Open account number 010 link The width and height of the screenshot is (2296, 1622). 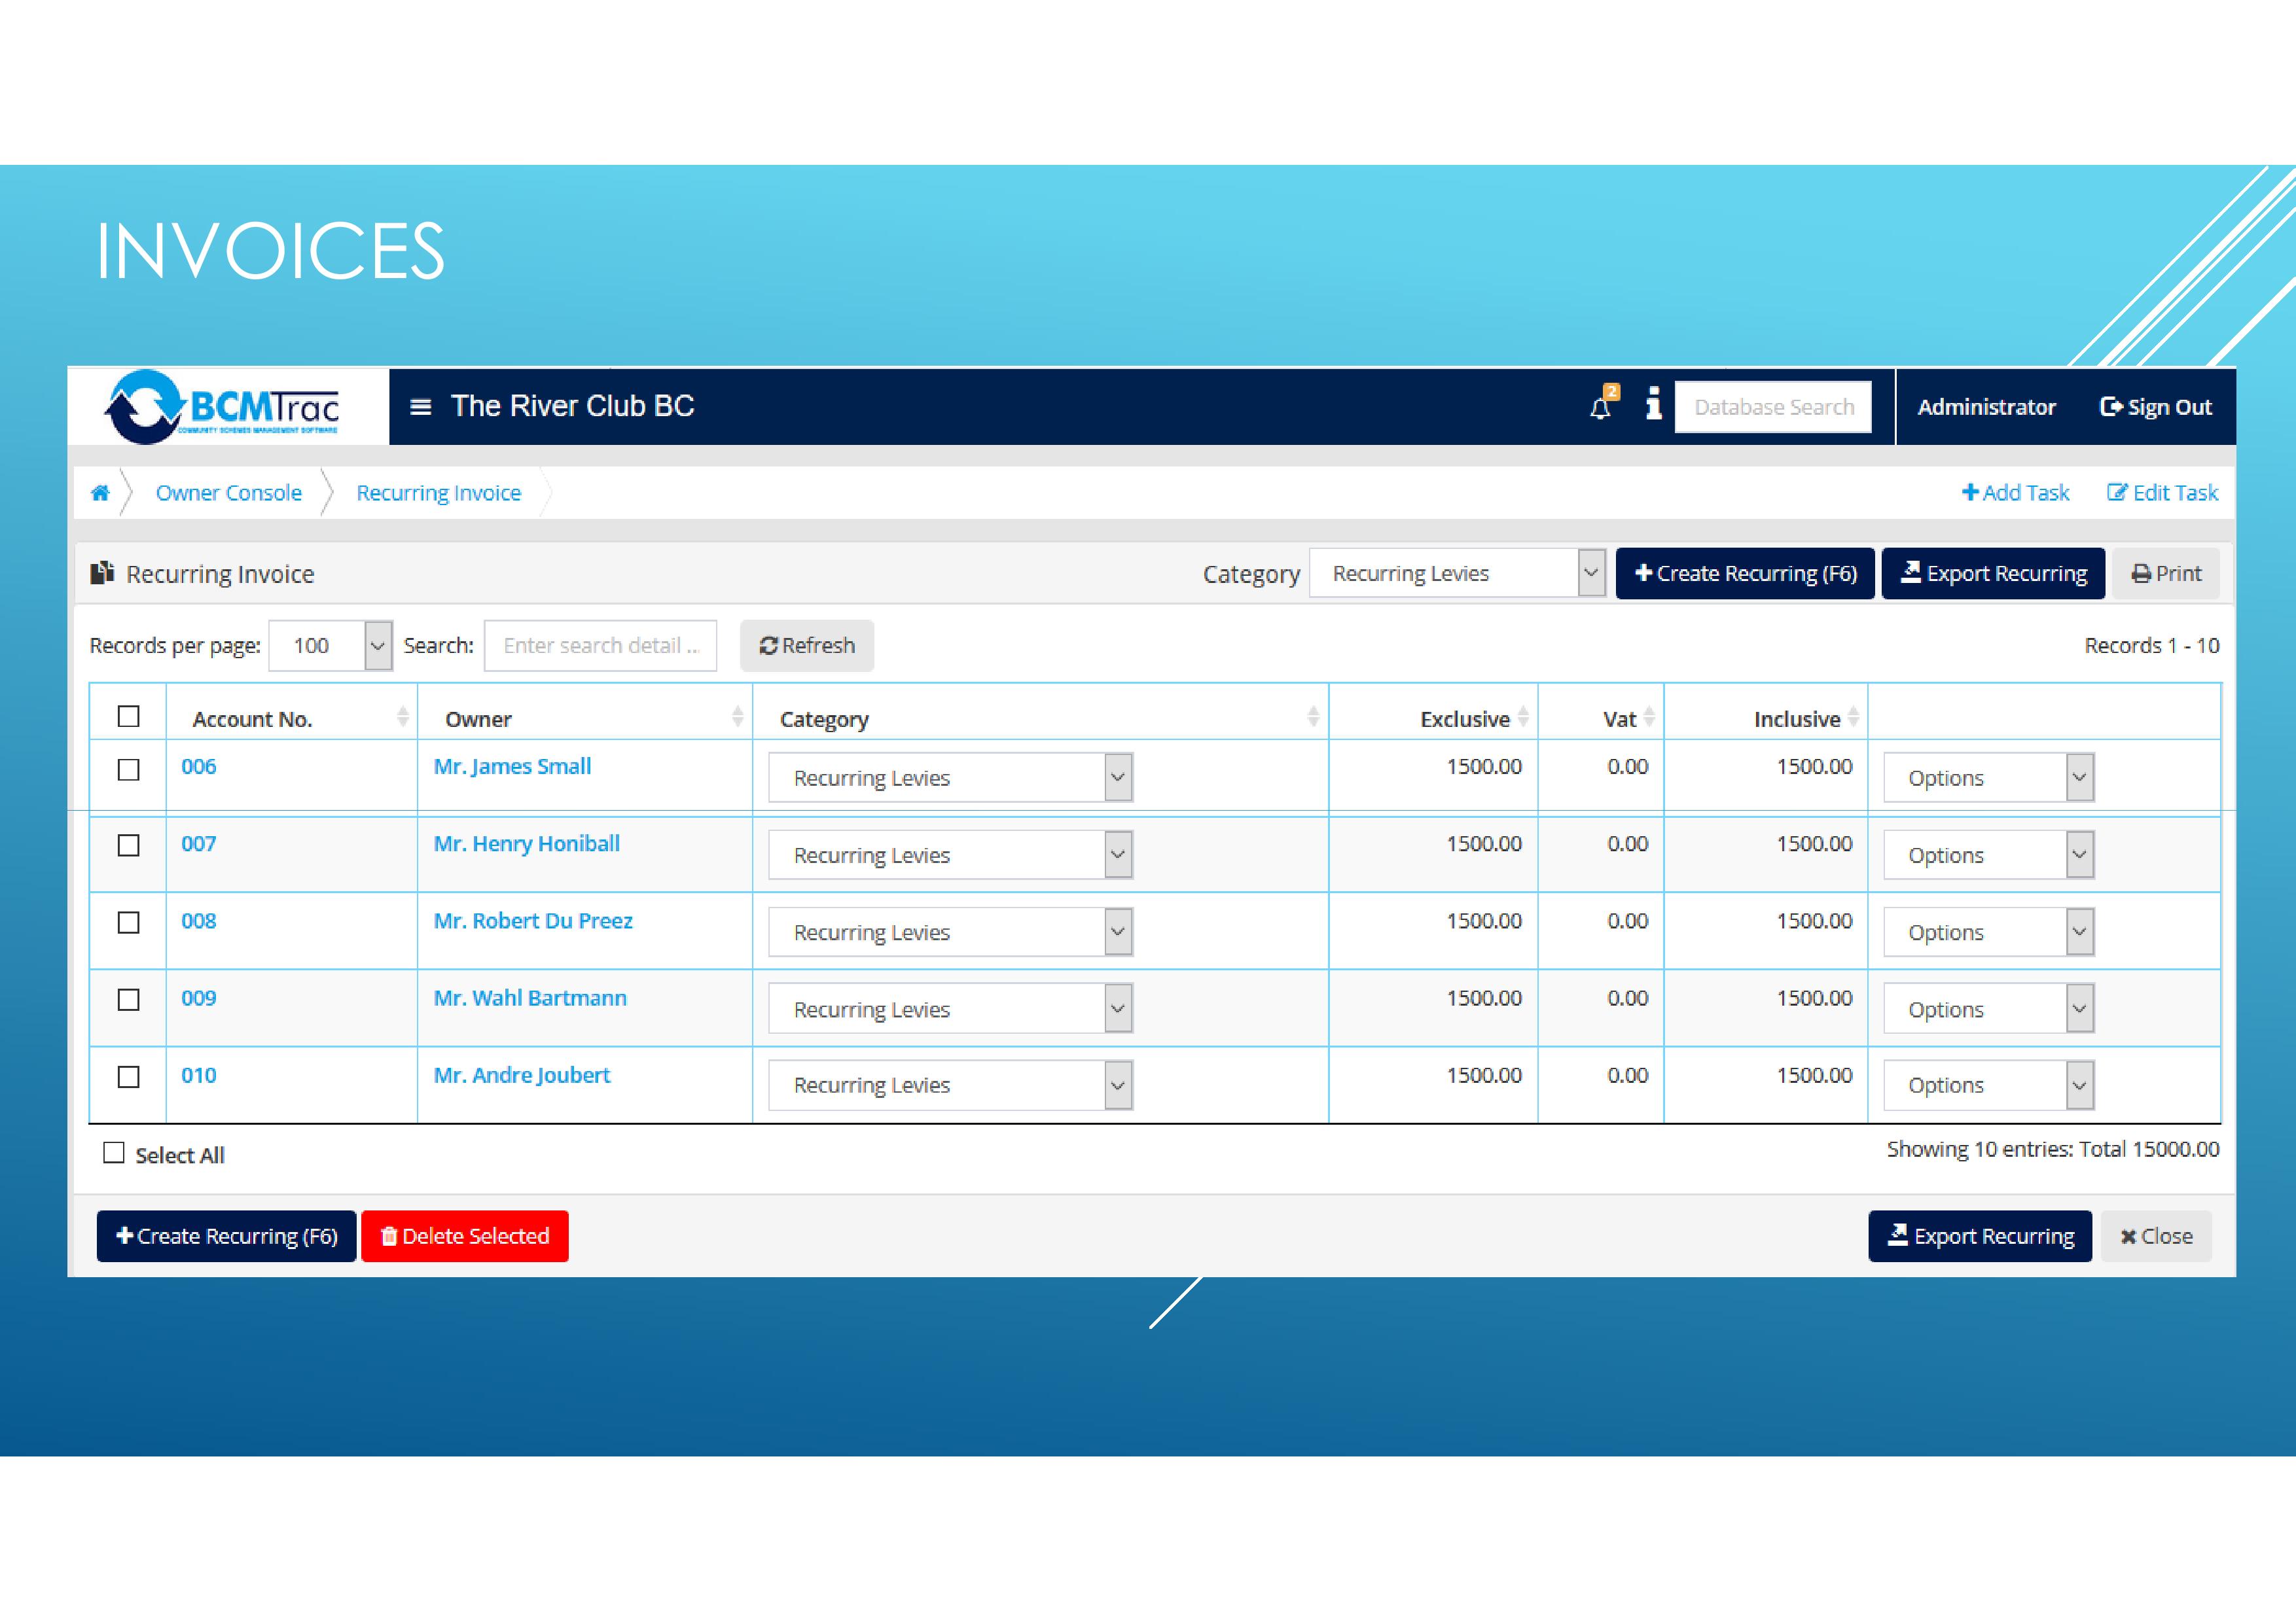tap(199, 1076)
